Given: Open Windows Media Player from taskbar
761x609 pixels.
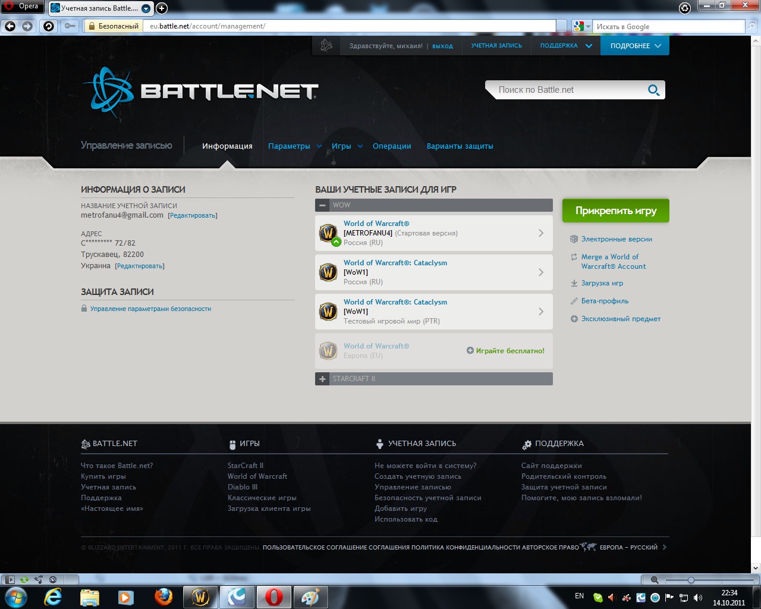Looking at the screenshot, I should click(x=126, y=597).
